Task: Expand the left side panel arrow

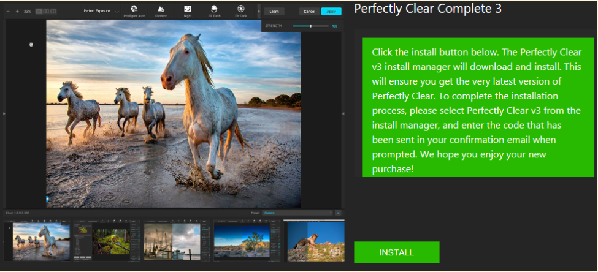Action: pyautogui.click(x=4, y=113)
